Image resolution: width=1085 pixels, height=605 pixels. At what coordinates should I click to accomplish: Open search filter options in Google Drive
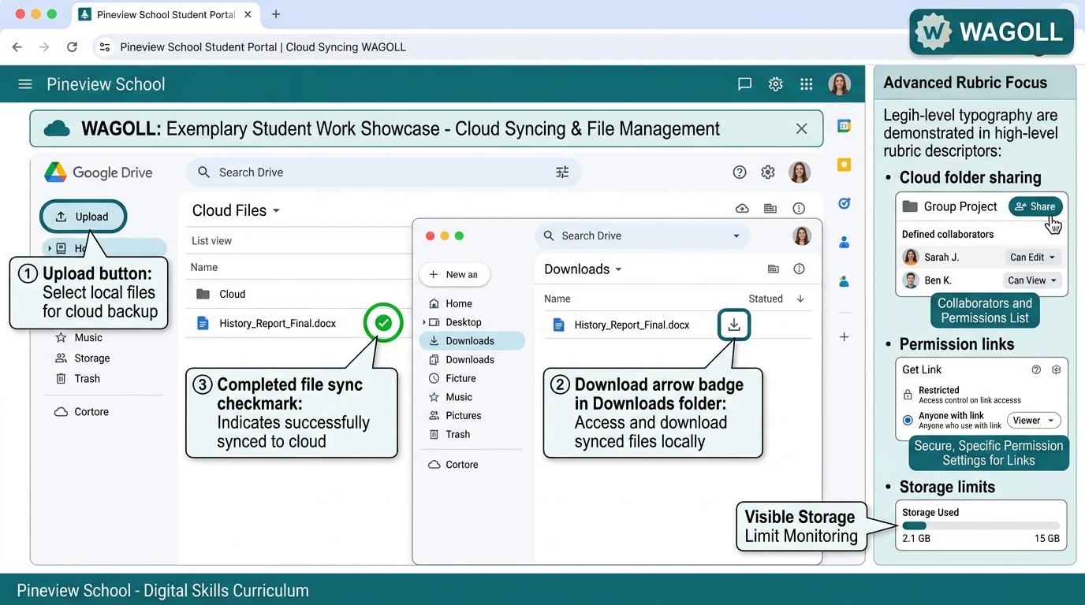point(562,172)
